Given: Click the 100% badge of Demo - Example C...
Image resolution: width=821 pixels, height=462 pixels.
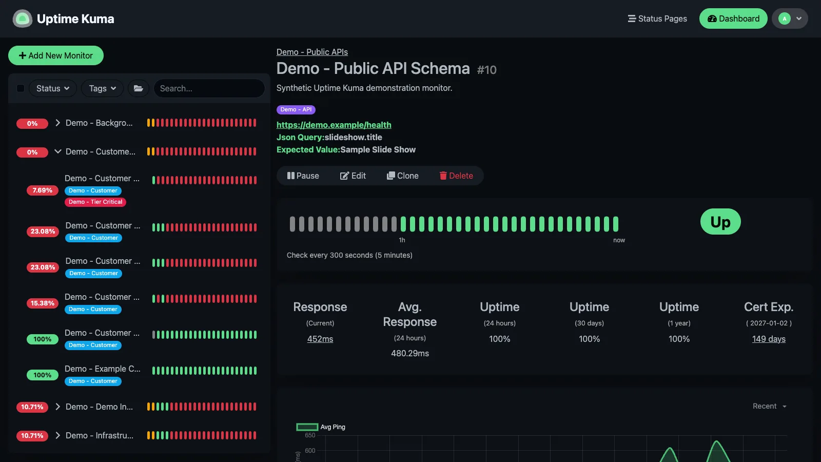Looking at the screenshot, I should click(43, 375).
